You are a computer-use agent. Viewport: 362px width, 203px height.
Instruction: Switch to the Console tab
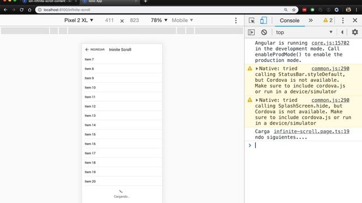coord(290,20)
